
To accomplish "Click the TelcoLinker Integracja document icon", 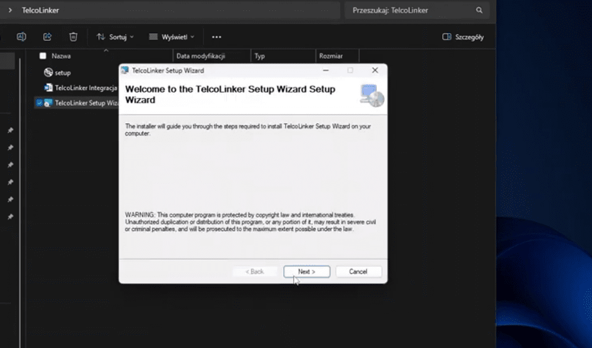I will tap(49, 88).
